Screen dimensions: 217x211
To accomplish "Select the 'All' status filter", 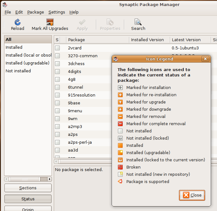I will [28, 40].
